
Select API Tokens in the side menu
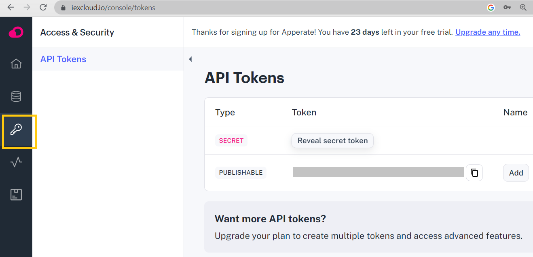tap(63, 59)
